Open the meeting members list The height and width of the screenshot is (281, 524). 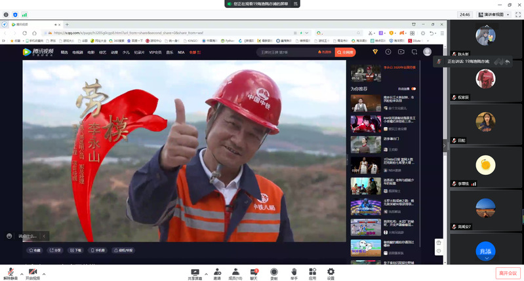(x=235, y=272)
